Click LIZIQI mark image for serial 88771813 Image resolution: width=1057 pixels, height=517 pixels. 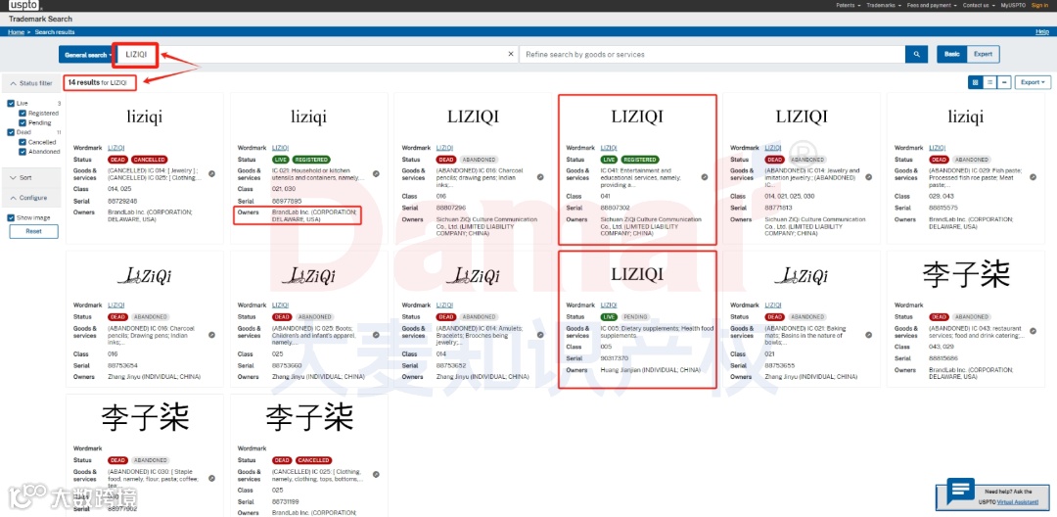tap(802, 117)
